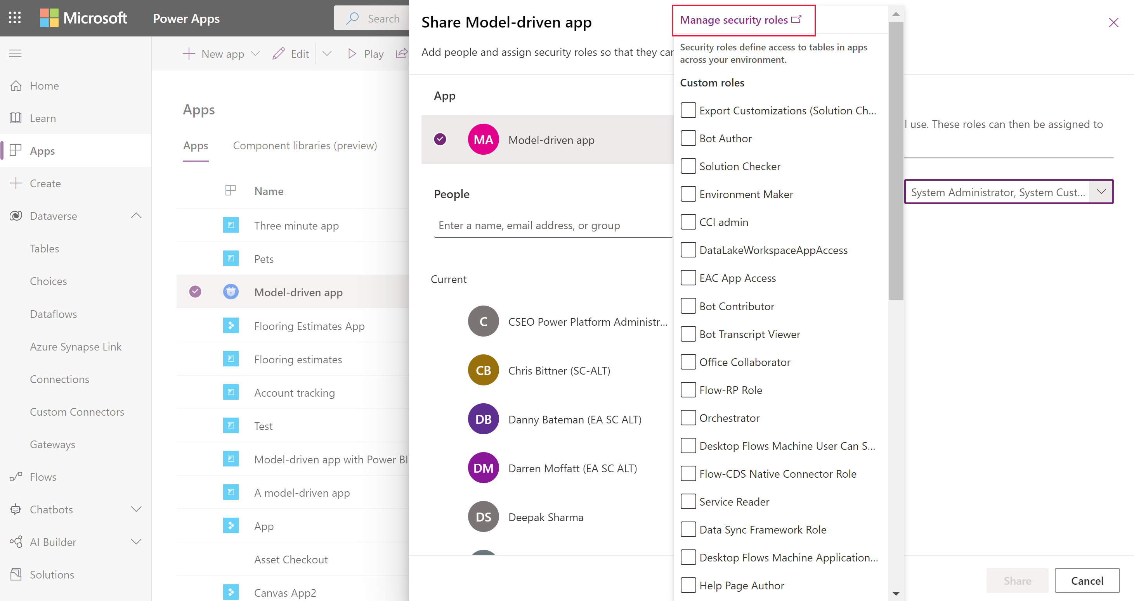1134x601 pixels.
Task: Open Dataflows in the sidebar
Action: pos(53,314)
